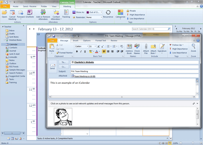Open the Categorize color menu
This screenshot has height=145, width=203.
pyautogui.click(x=120, y=15)
